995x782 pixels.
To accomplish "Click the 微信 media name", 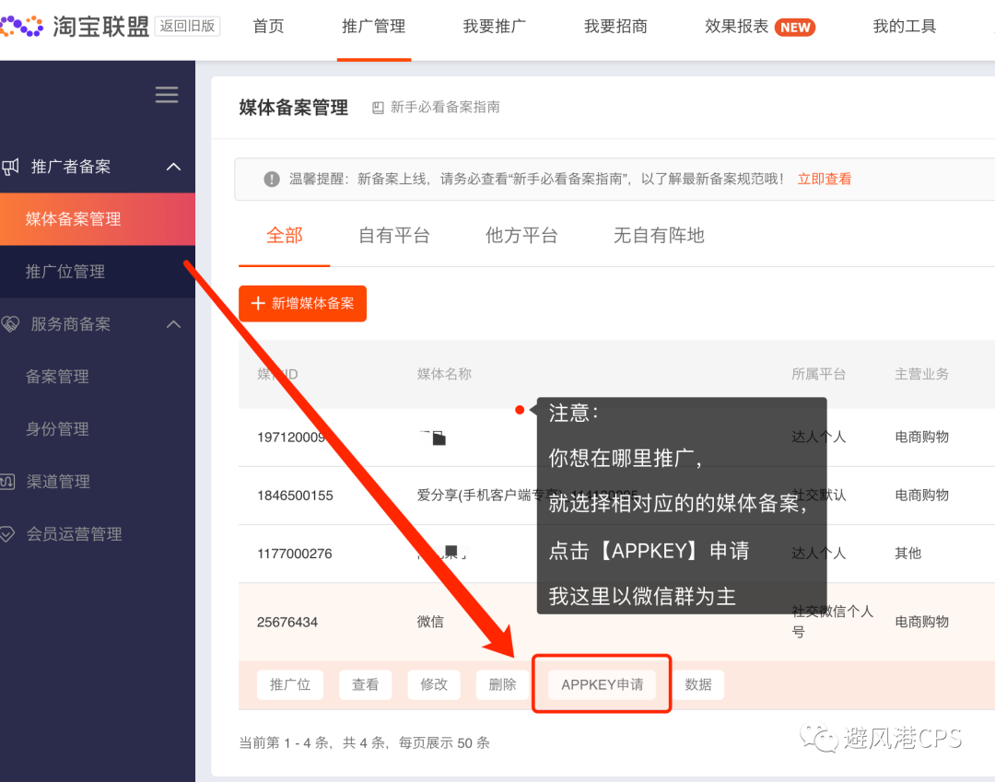I will tap(430, 622).
